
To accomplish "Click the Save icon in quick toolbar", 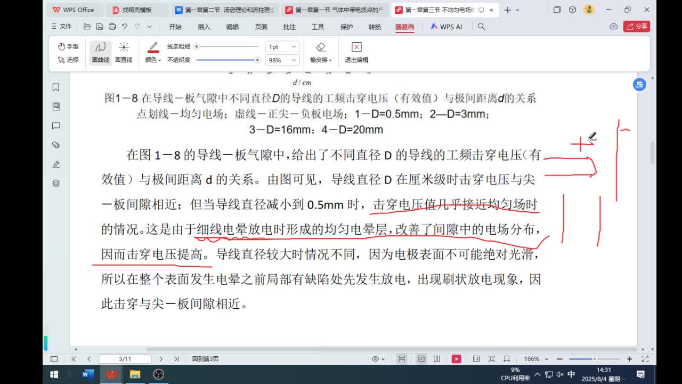I will pos(100,26).
